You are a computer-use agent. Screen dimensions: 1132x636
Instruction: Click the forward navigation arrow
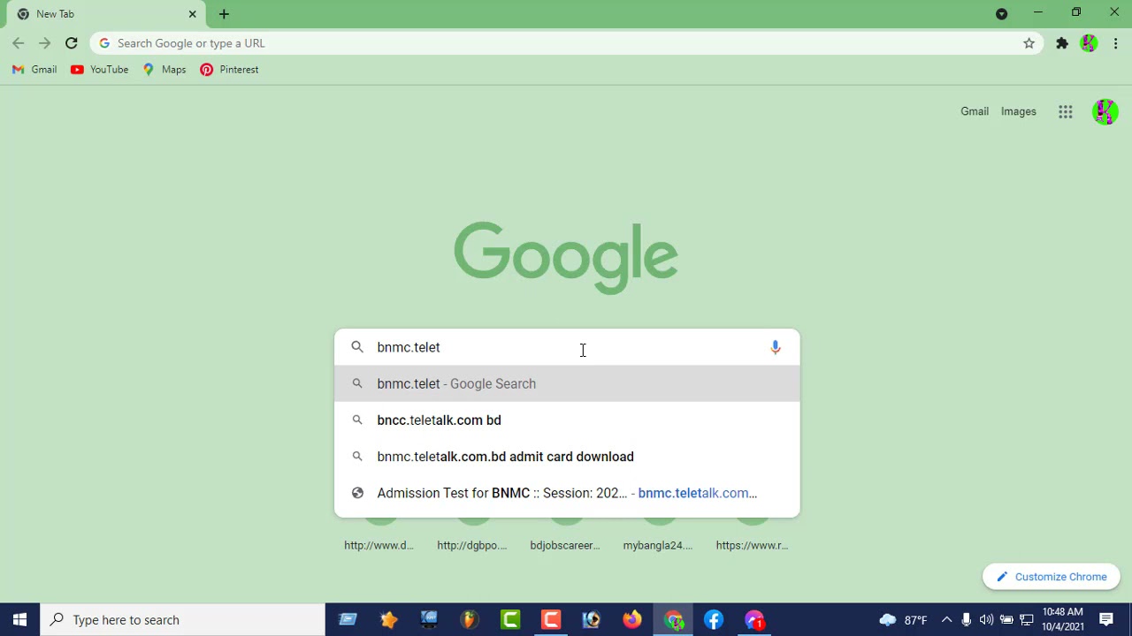[44, 43]
